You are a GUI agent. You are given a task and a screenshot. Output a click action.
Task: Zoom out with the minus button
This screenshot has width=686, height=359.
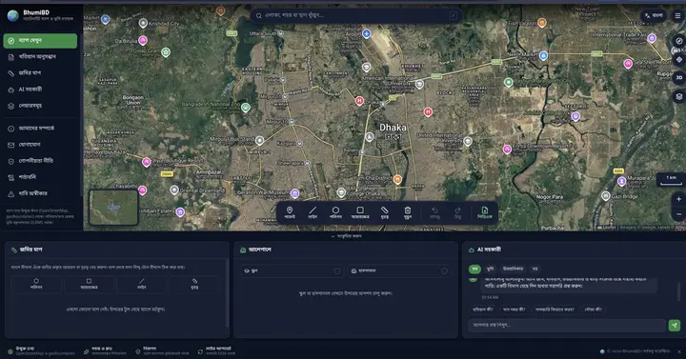pos(678,214)
